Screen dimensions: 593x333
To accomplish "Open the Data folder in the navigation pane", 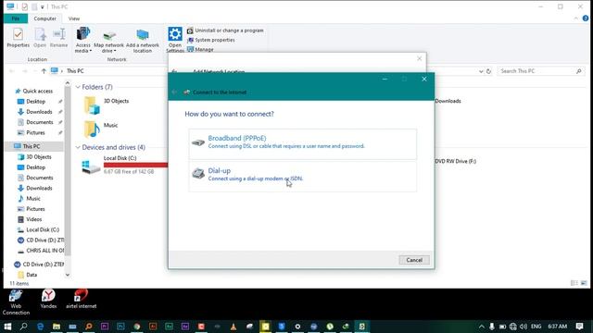I will pyautogui.click(x=32, y=275).
